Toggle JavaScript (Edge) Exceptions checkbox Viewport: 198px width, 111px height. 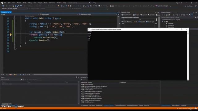click(x=83, y=93)
